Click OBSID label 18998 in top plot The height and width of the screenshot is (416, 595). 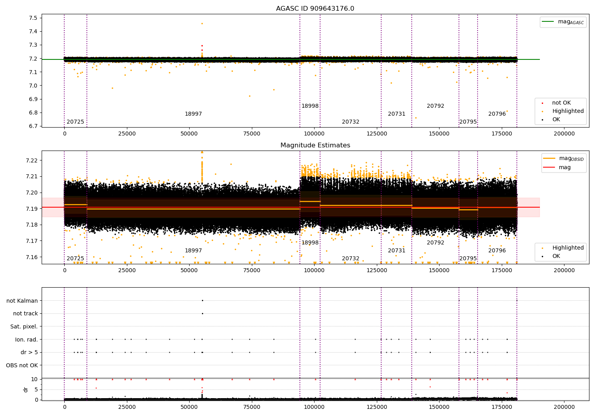(x=310, y=106)
